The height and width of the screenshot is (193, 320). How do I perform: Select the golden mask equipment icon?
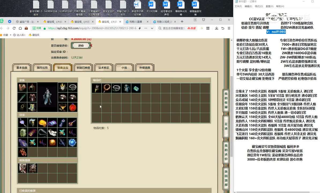62,87
